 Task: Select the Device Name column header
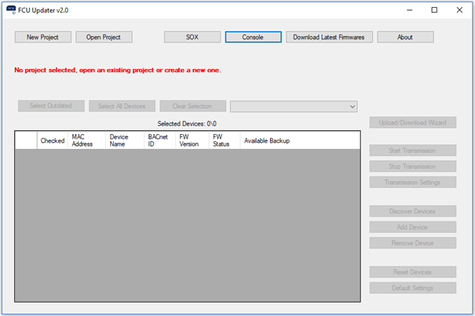pyautogui.click(x=124, y=140)
